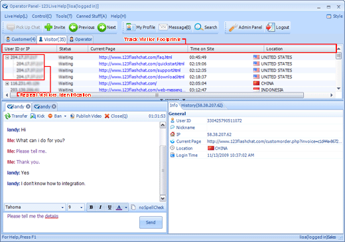Click the new document icon beside noSpellCheck
This screenshot has height=242, width=345.
click(133, 207)
